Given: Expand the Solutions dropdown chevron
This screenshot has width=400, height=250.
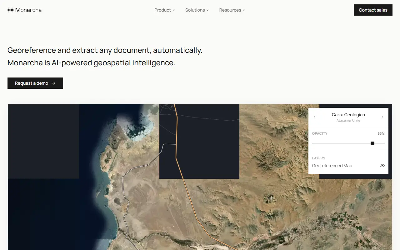Looking at the screenshot, I should [x=207, y=10].
